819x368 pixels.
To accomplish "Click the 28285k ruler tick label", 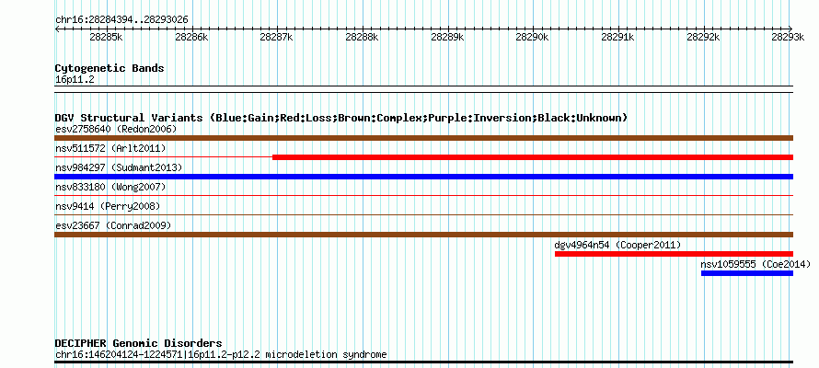I will tap(106, 37).
